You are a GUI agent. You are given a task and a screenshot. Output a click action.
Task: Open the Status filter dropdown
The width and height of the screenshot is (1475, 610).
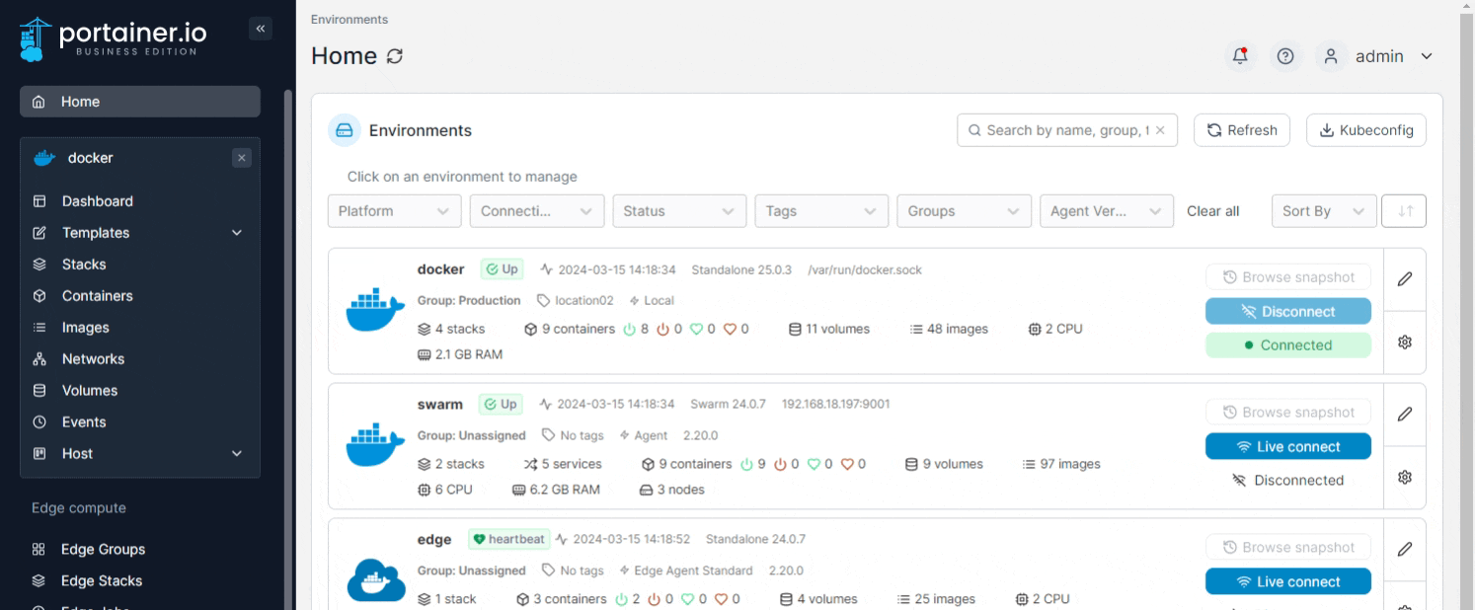(x=678, y=211)
